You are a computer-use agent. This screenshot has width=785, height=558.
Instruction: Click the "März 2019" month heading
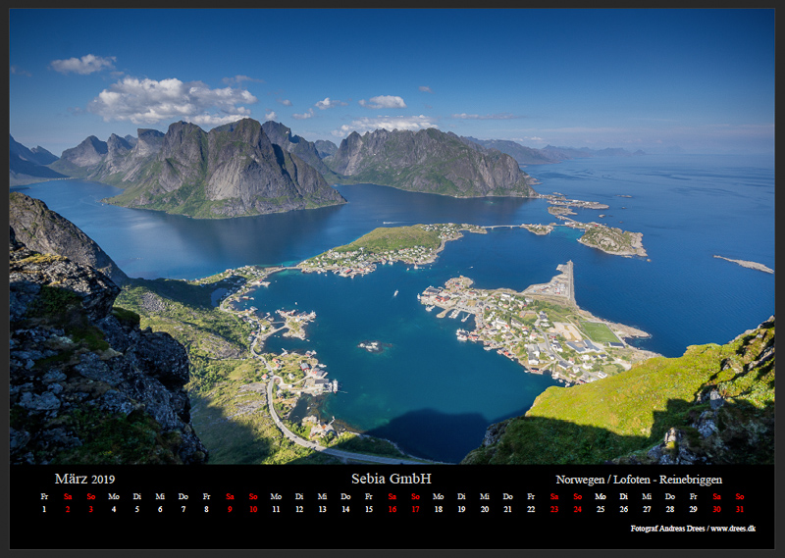[84, 479]
